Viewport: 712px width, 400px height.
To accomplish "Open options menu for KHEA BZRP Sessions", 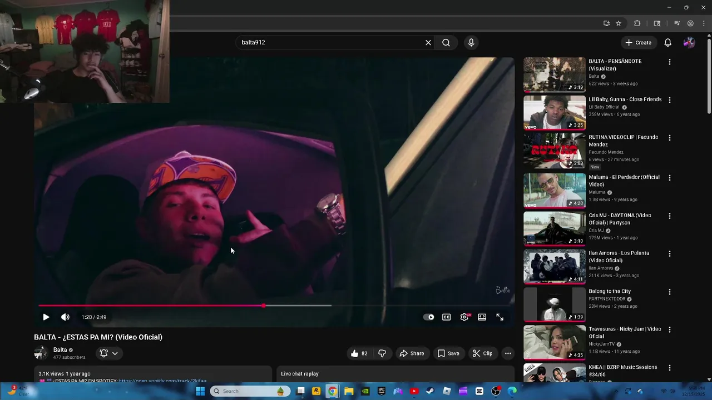I will pos(670,368).
